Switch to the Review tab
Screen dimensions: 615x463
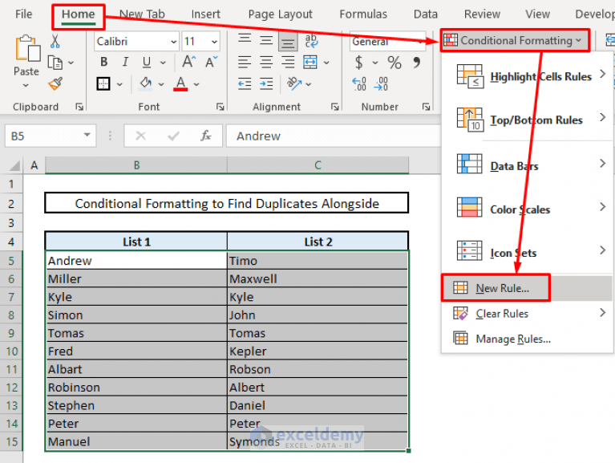point(482,14)
